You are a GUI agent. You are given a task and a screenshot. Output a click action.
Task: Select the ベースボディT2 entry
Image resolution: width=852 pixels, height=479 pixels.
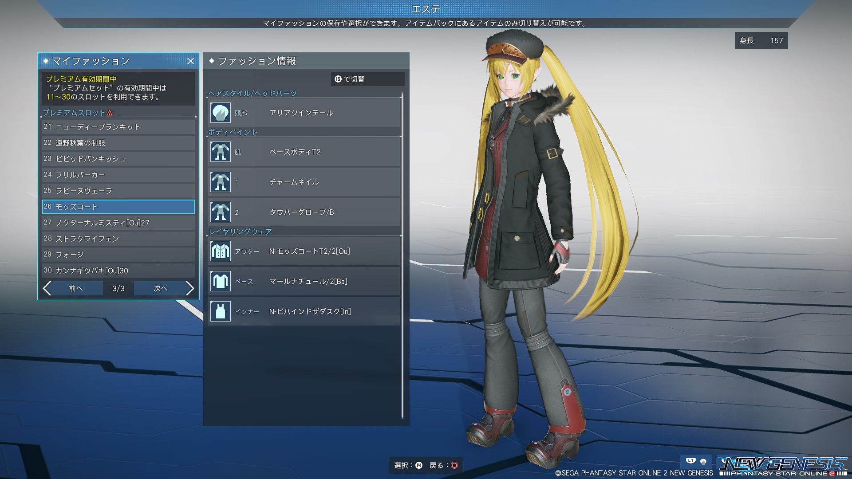point(305,152)
